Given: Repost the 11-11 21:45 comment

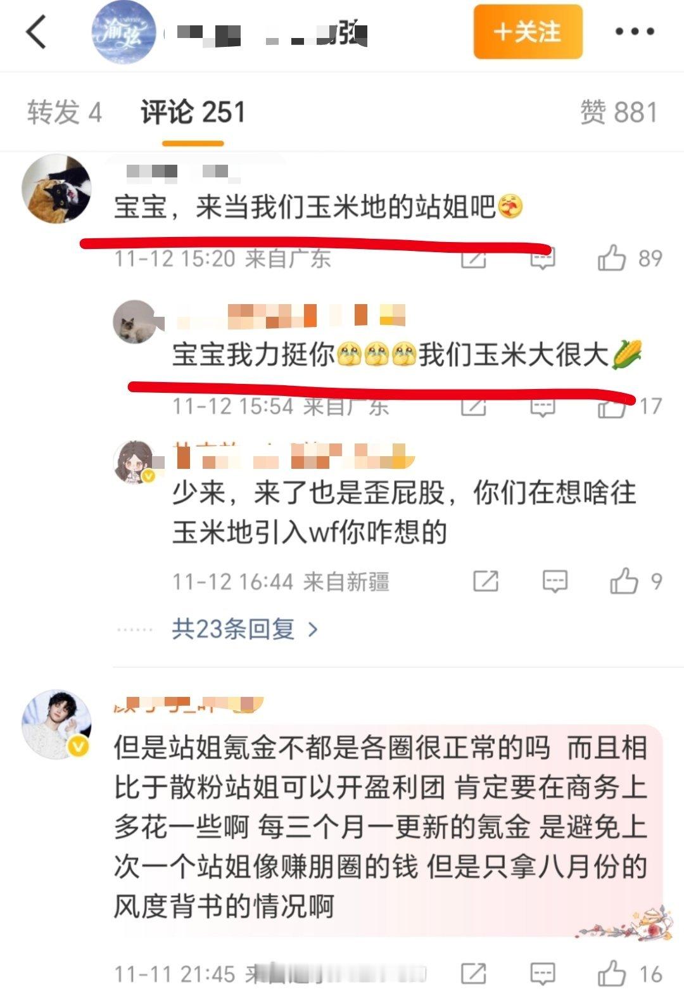Looking at the screenshot, I should click(x=473, y=974).
